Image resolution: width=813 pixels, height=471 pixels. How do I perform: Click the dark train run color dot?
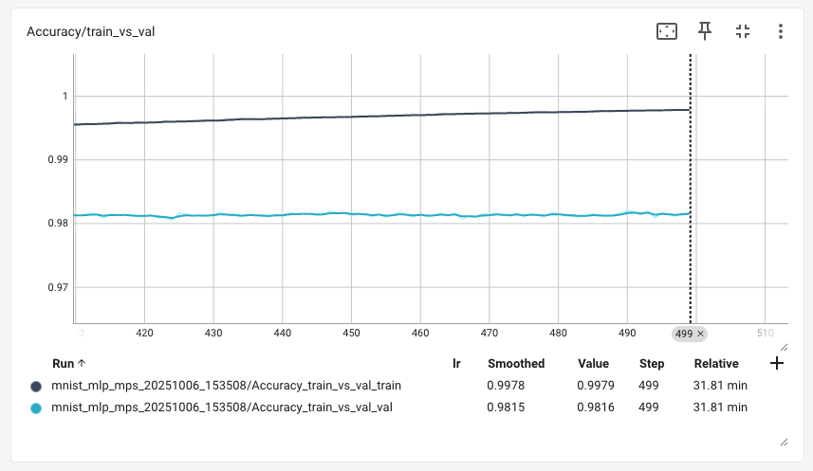36,386
